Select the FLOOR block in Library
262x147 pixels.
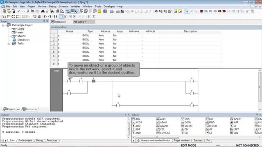click(211, 126)
